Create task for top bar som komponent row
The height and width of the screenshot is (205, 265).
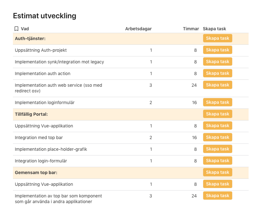[x=217, y=196]
